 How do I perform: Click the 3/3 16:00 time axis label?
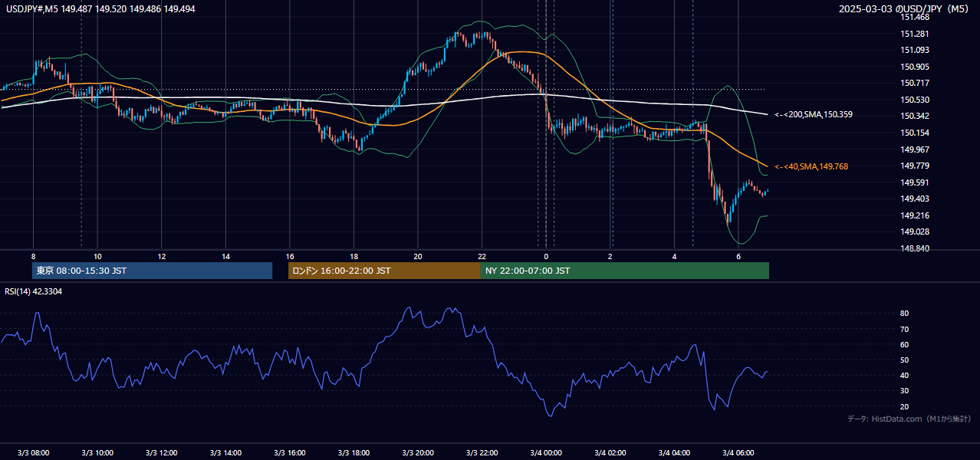(x=289, y=453)
